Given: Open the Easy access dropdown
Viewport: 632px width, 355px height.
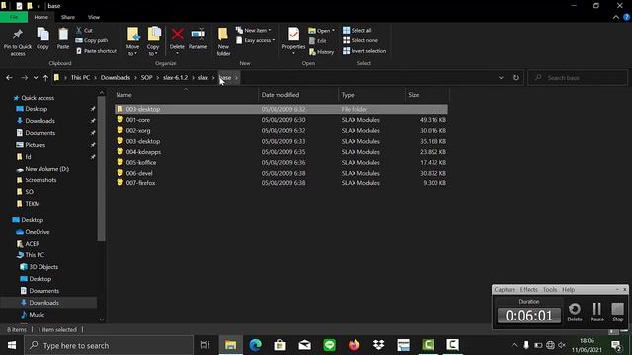Looking at the screenshot, I should pyautogui.click(x=255, y=40).
